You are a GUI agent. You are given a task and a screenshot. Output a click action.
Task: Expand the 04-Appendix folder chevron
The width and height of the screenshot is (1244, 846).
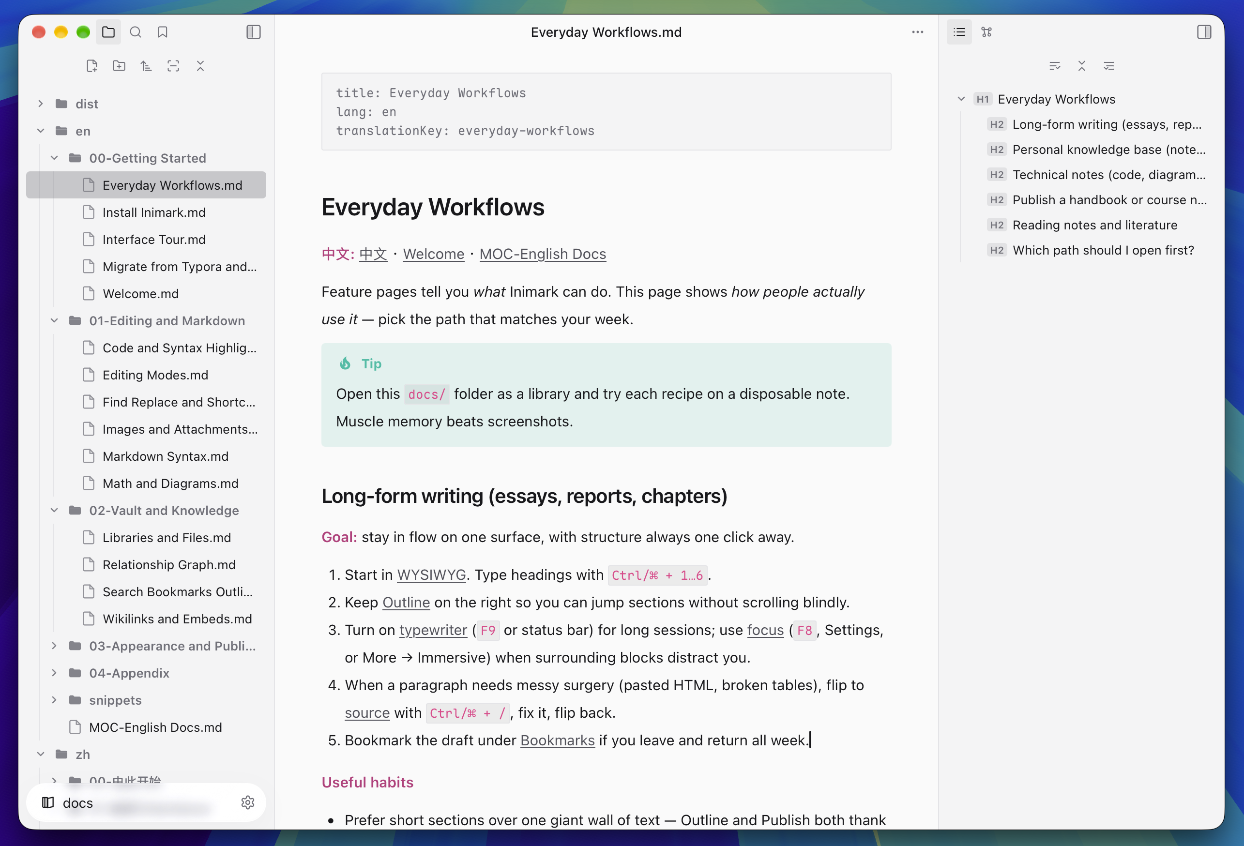tap(54, 673)
